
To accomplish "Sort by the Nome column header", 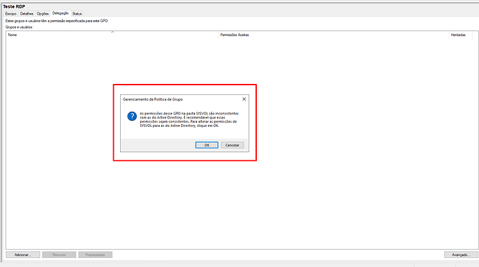I will coord(112,35).
